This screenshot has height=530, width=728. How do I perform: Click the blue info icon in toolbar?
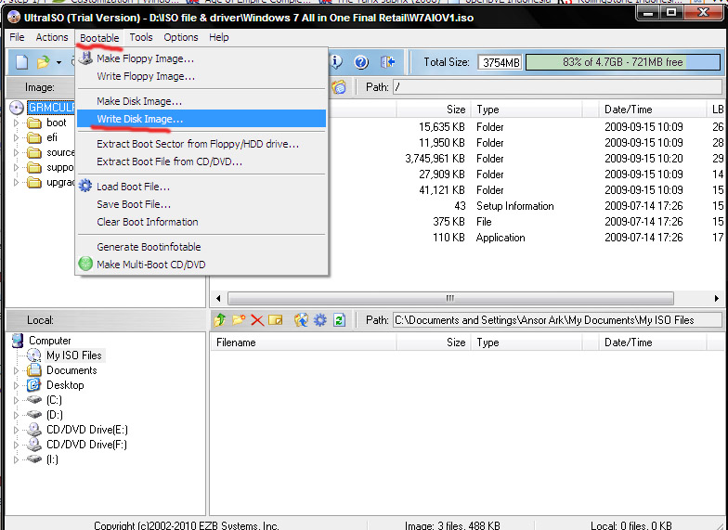pyautogui.click(x=336, y=61)
